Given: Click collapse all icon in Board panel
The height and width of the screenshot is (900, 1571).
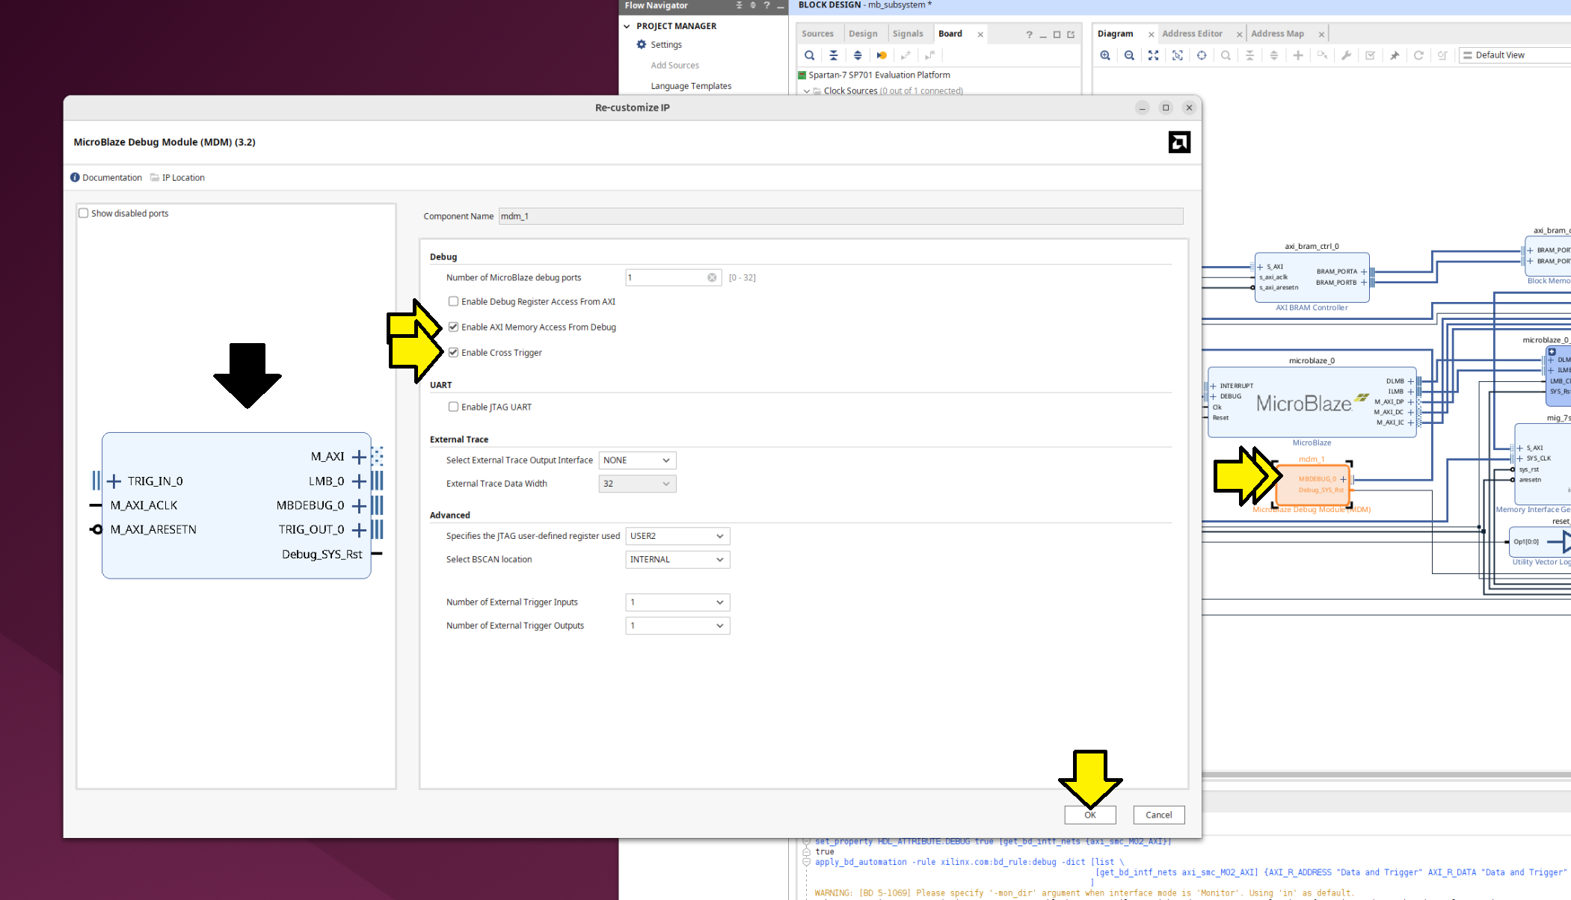Looking at the screenshot, I should [833, 55].
